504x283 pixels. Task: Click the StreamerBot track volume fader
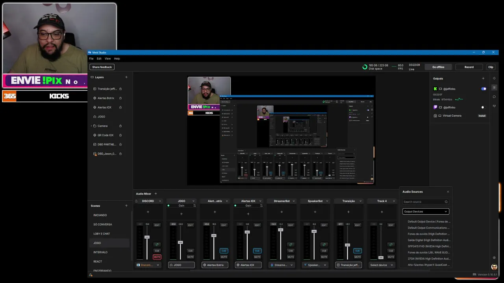point(280,230)
